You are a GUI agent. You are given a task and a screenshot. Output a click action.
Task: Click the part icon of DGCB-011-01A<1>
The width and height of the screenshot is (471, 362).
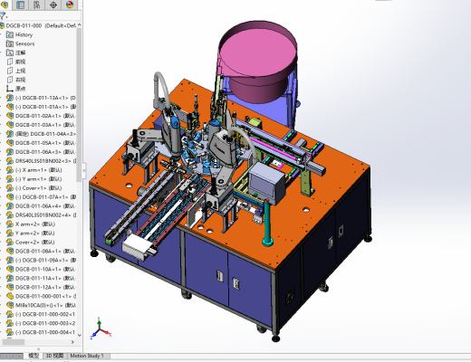(10, 107)
